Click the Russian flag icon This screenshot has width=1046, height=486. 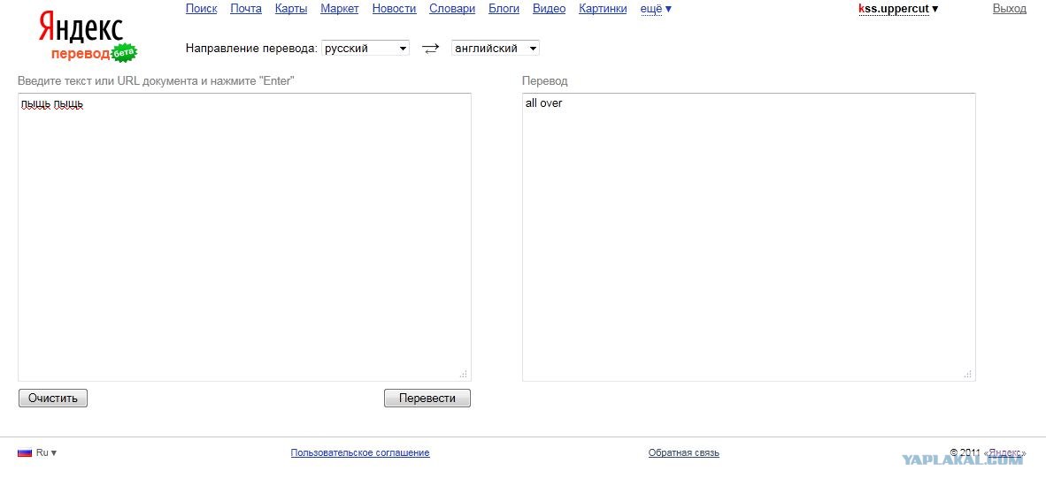(25, 452)
